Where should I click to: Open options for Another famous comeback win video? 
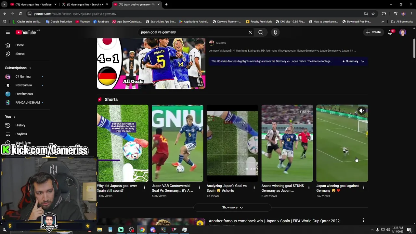(363, 220)
